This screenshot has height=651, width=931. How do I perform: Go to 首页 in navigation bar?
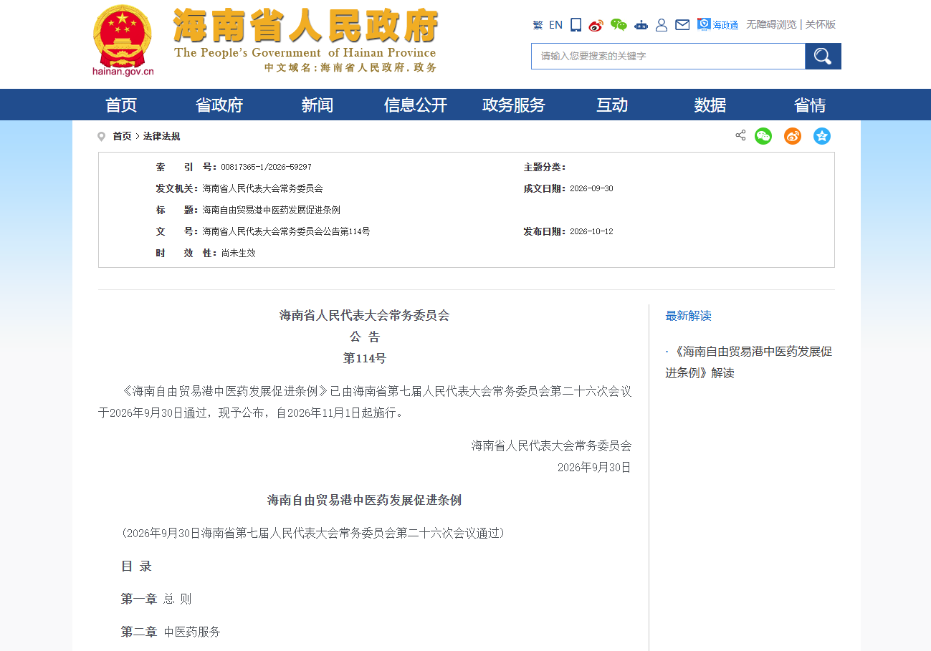tap(121, 105)
